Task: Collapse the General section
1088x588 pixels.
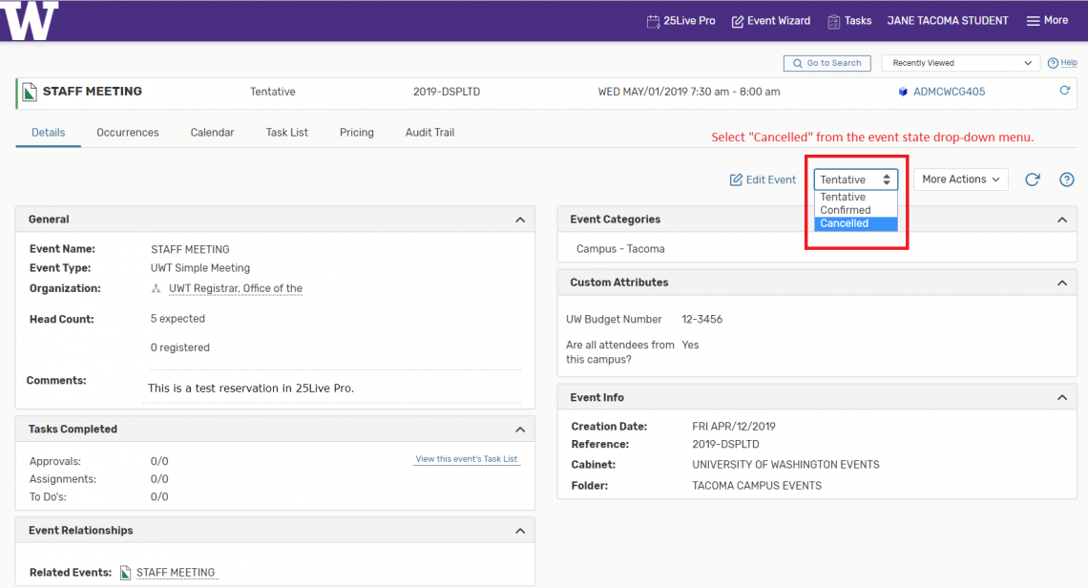Action: [x=520, y=220]
